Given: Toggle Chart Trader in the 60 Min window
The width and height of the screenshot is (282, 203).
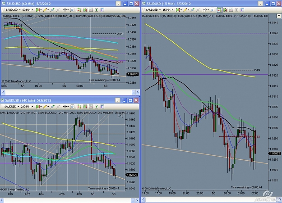Looking at the screenshot, I should click(x=79, y=10).
